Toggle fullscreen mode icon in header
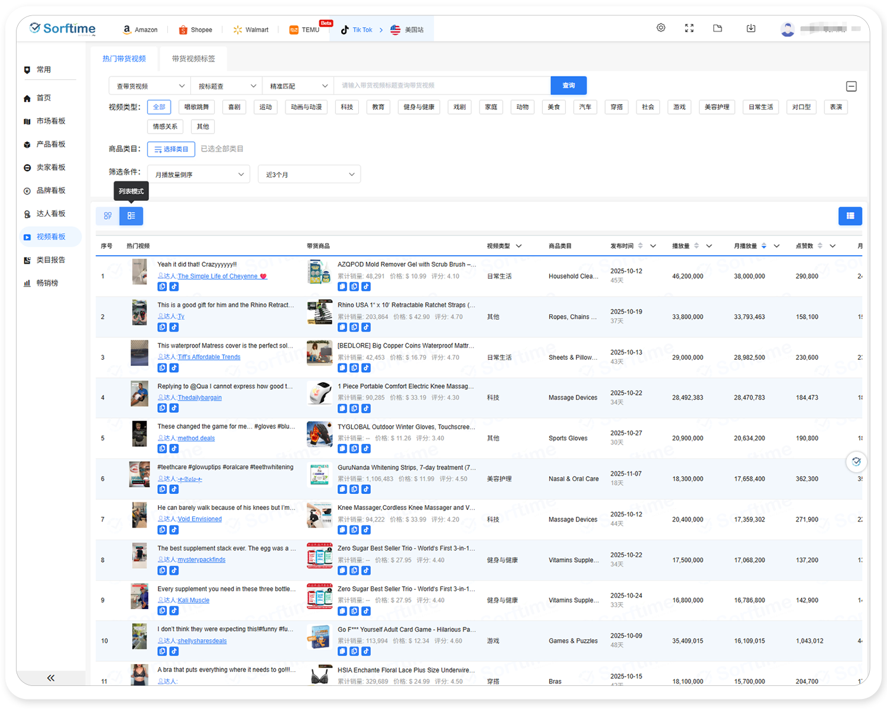The height and width of the screenshot is (709, 887). [689, 28]
